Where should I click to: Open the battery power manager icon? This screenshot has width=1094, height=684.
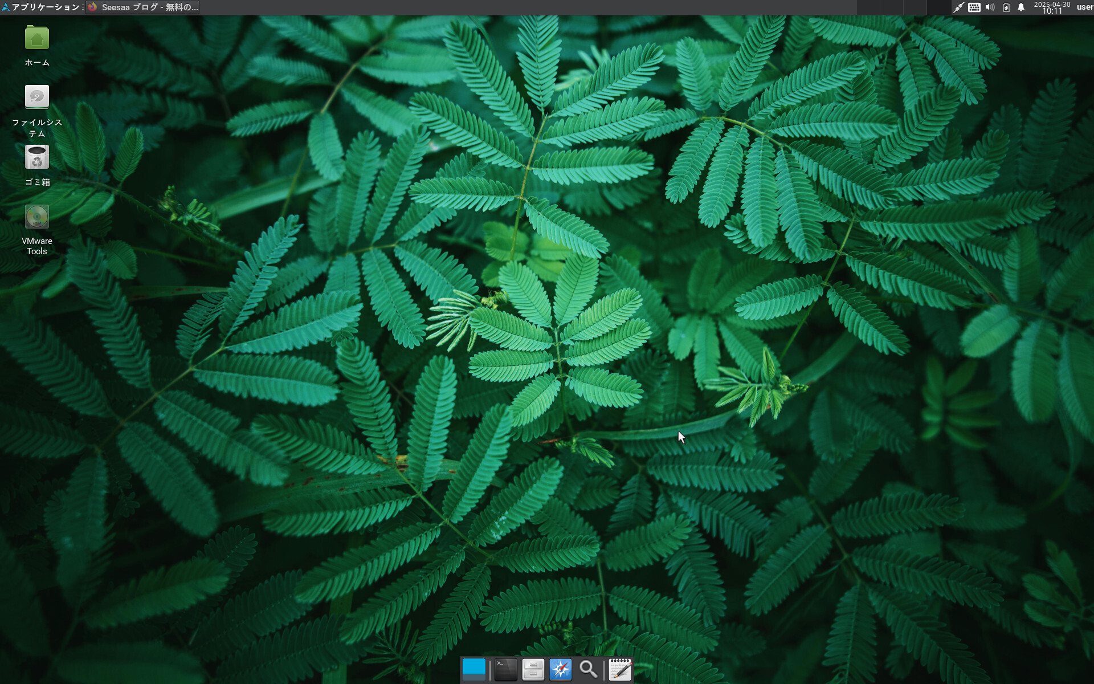[1006, 7]
